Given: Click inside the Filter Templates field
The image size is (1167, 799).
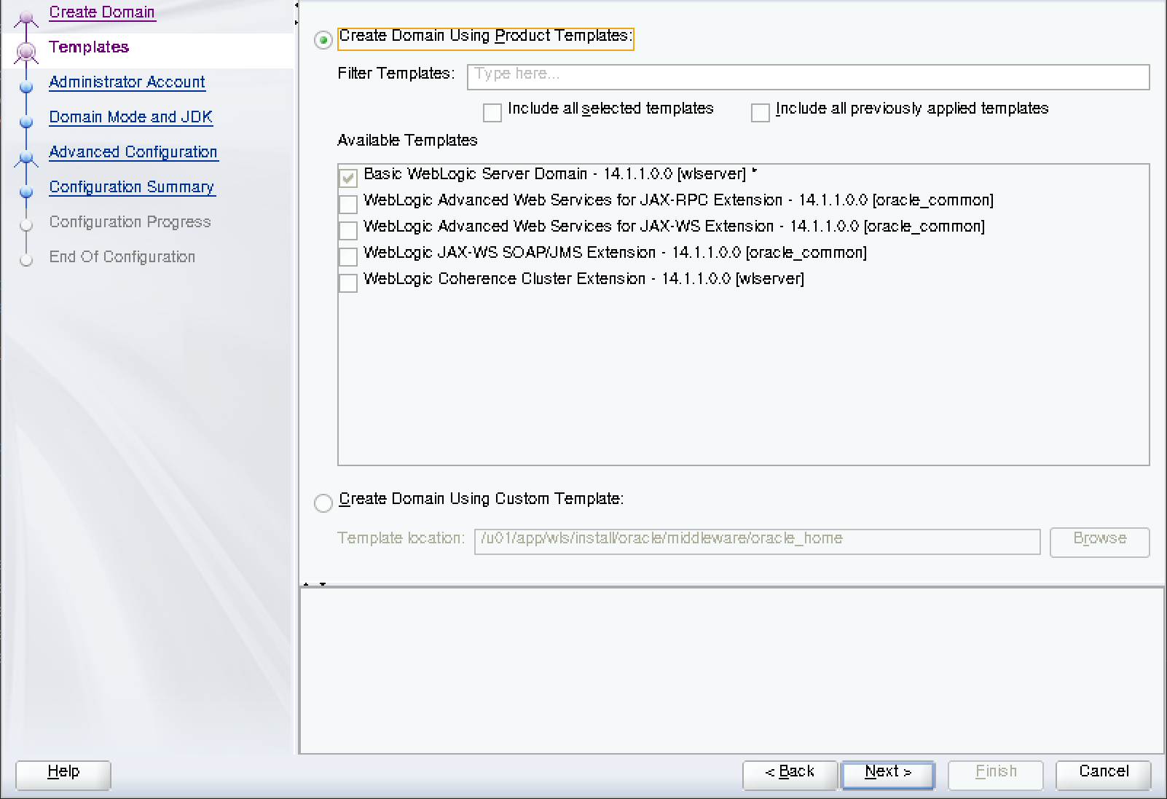Looking at the screenshot, I should pos(807,77).
